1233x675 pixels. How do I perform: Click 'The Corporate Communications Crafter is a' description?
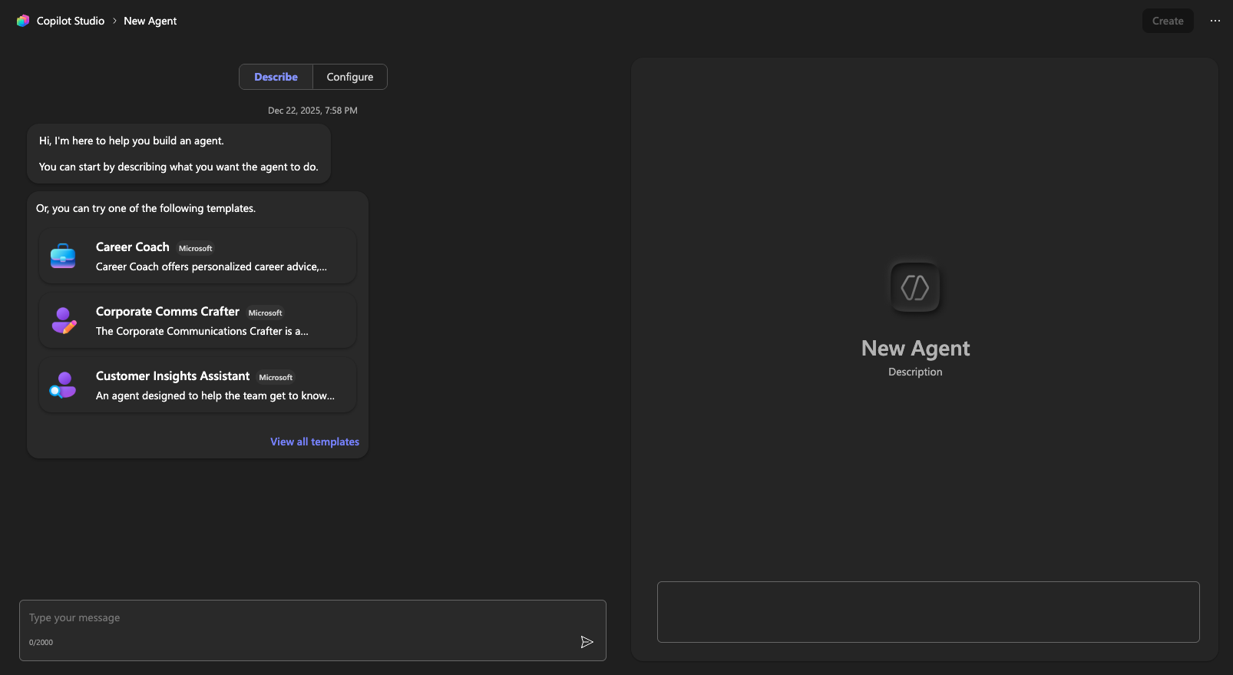point(202,331)
